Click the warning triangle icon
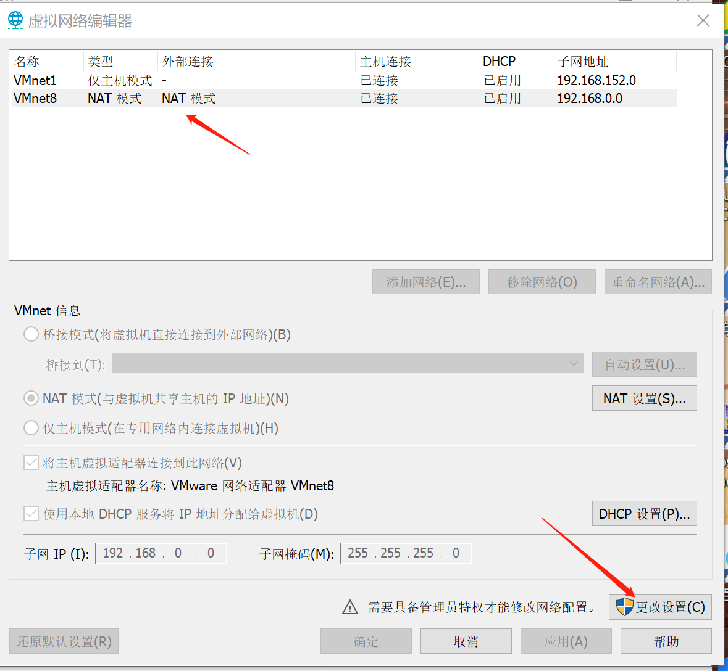Viewport: 728px width, 671px height. click(350, 607)
